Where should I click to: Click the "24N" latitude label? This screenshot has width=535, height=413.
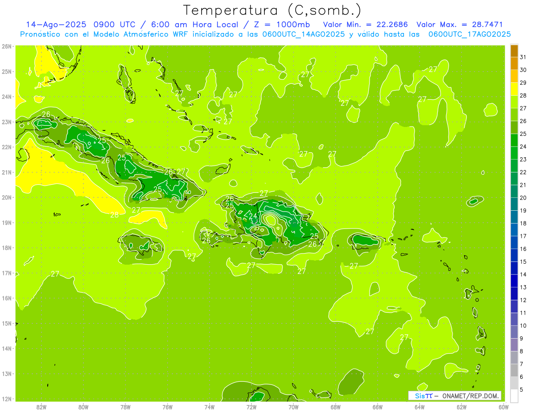click(x=6, y=97)
